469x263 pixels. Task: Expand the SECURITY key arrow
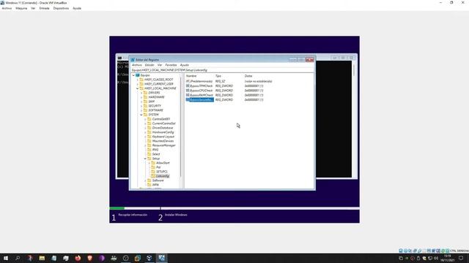pyautogui.click(x=141, y=106)
